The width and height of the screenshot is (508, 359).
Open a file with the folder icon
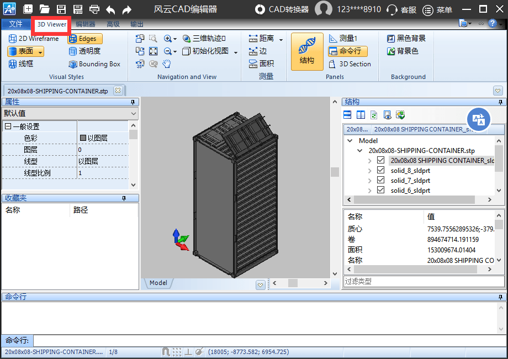click(x=44, y=9)
